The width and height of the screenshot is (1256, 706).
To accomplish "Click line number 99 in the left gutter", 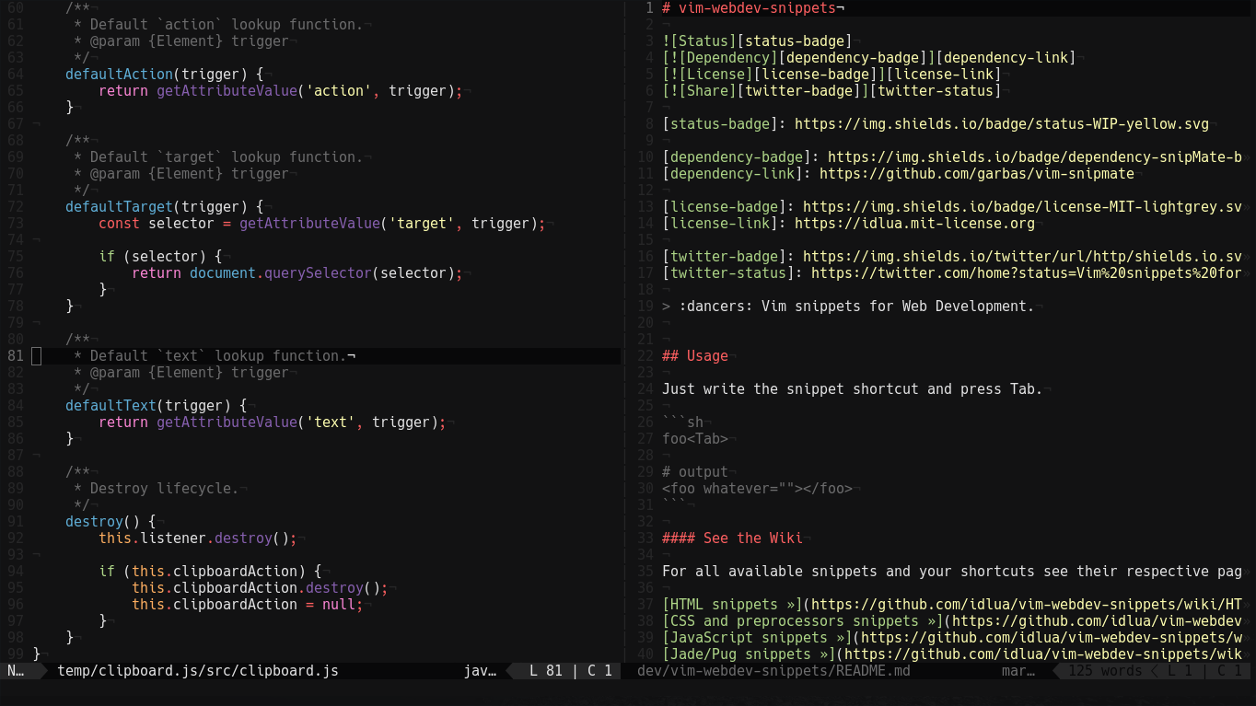I will tap(15, 654).
